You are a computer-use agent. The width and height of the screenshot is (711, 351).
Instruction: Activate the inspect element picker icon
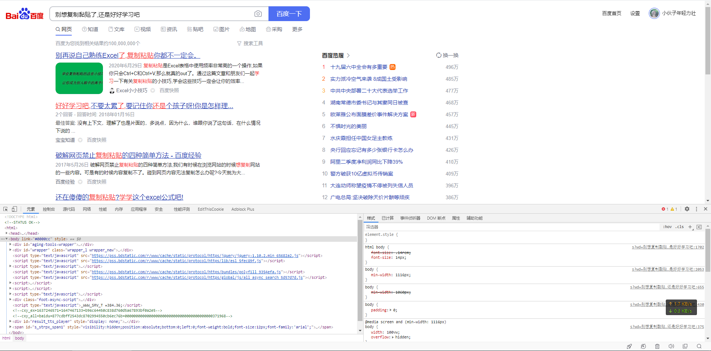(x=6, y=209)
